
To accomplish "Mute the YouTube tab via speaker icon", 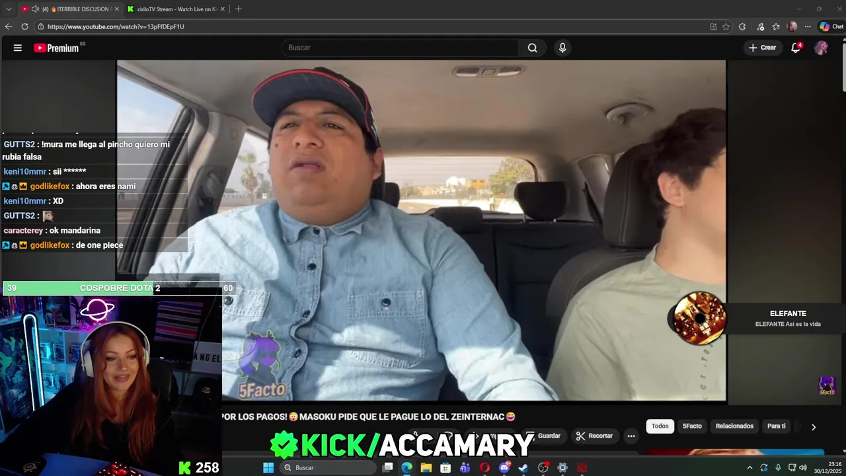I will 34,9.
